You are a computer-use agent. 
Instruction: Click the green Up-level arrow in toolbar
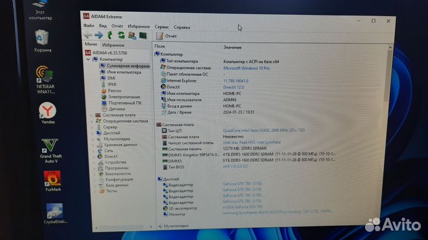coord(109,36)
